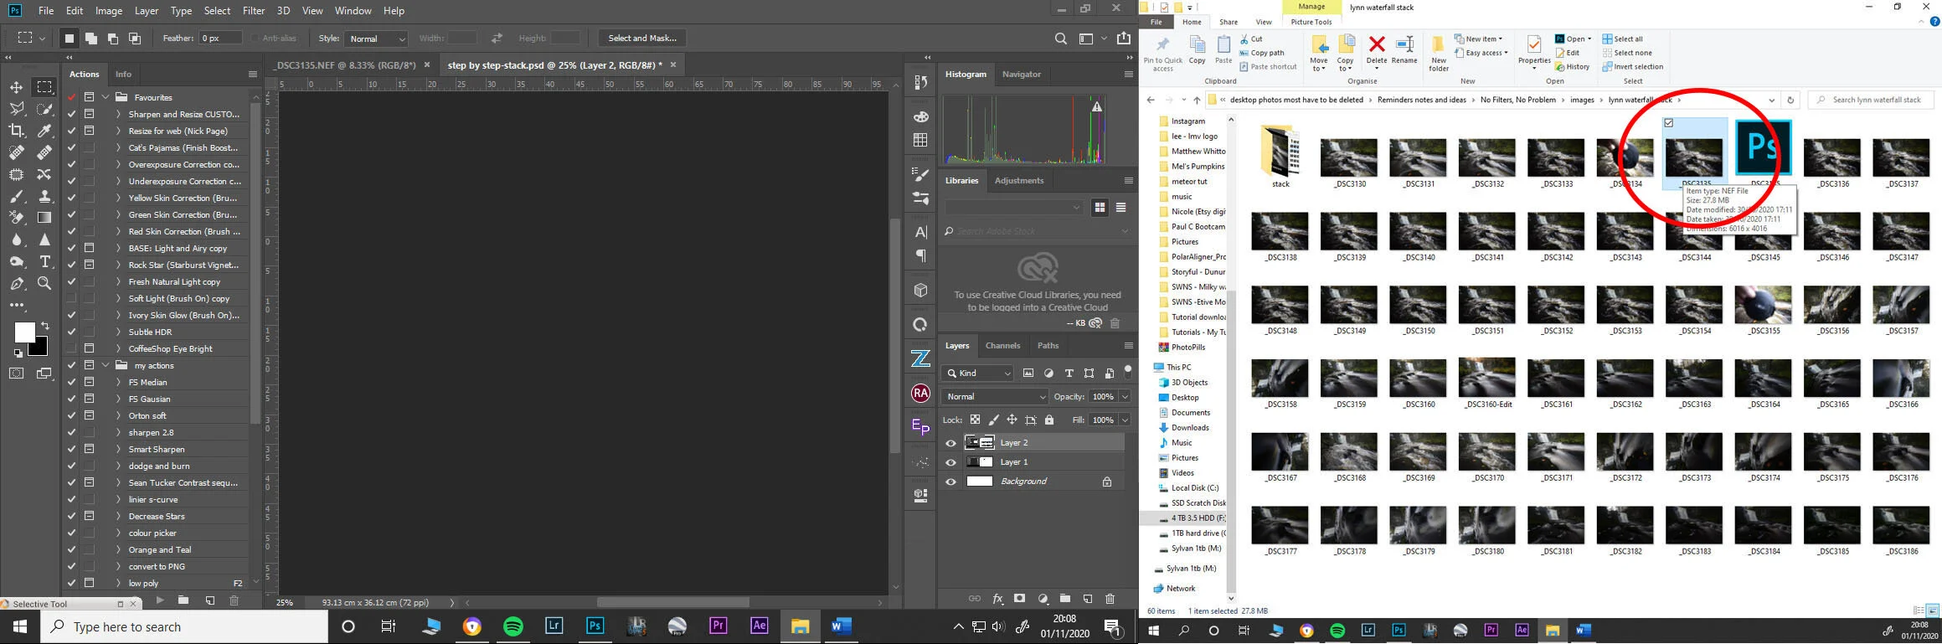
Task: Click the foreground white color swatch
Action: (x=24, y=332)
